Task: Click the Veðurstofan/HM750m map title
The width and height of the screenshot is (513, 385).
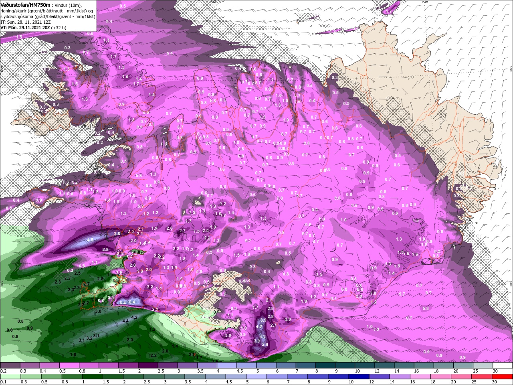Action: pyautogui.click(x=26, y=4)
